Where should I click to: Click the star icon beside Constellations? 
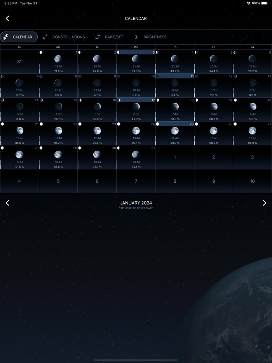[x=45, y=37]
